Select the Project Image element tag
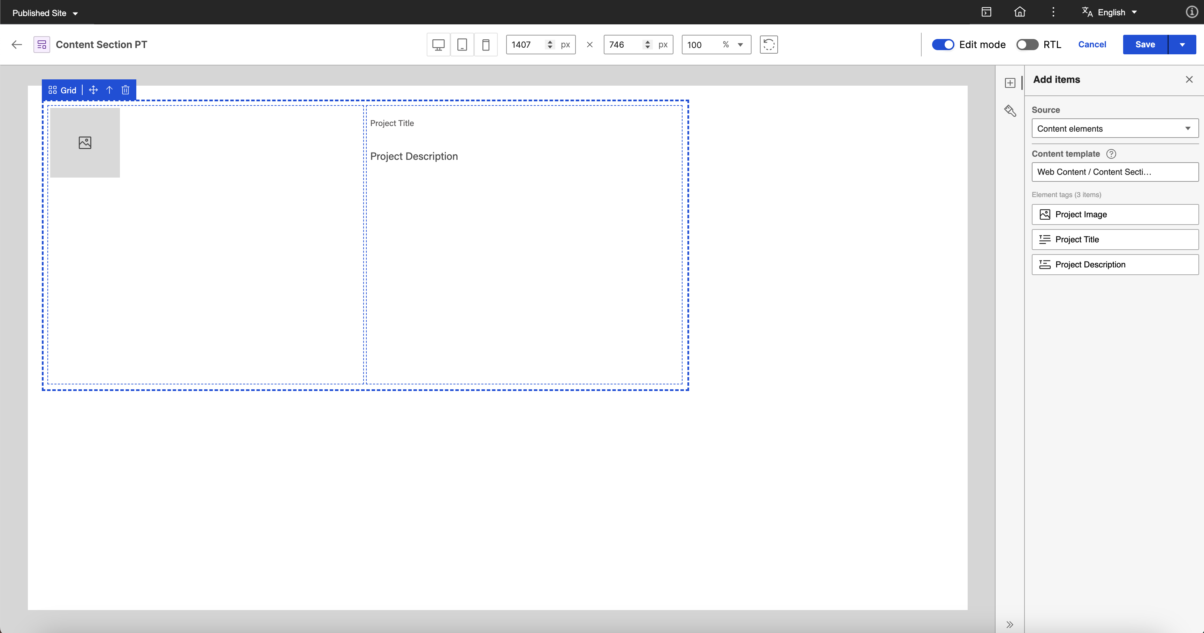The height and width of the screenshot is (633, 1204). coord(1115,214)
